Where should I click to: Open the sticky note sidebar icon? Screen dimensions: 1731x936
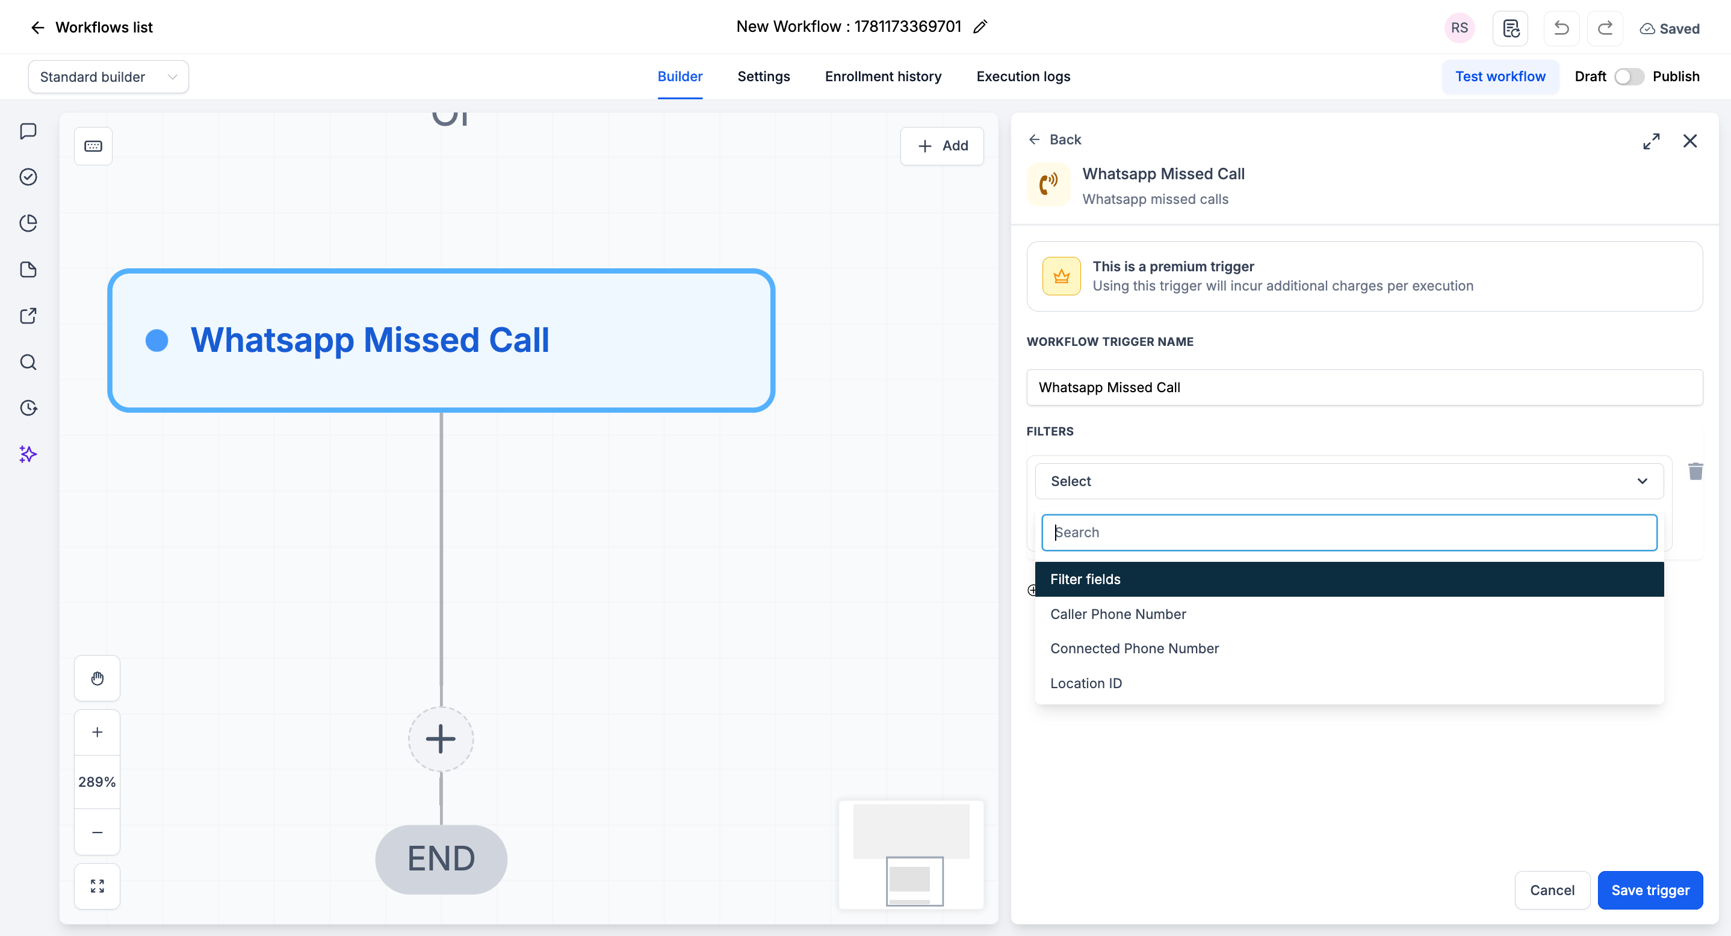coord(28,269)
